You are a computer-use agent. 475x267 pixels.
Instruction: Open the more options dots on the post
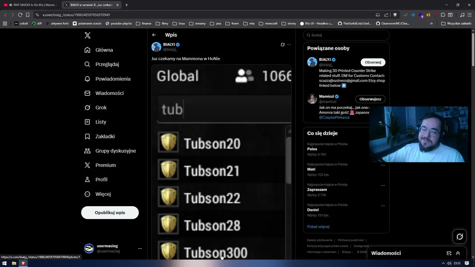(289, 44)
